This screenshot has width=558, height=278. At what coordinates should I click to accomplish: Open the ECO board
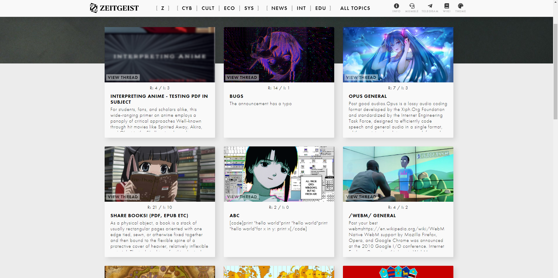click(229, 8)
